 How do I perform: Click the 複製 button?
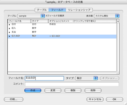73,90
